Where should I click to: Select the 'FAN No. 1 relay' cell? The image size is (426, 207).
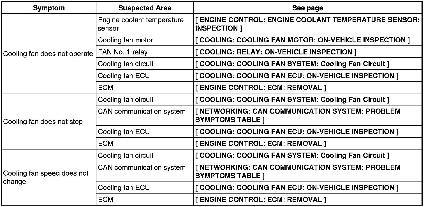click(123, 52)
